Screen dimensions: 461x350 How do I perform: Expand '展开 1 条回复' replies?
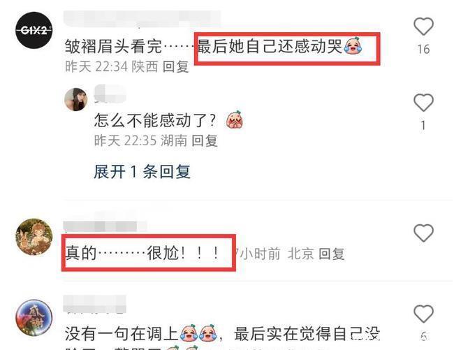click(x=142, y=171)
